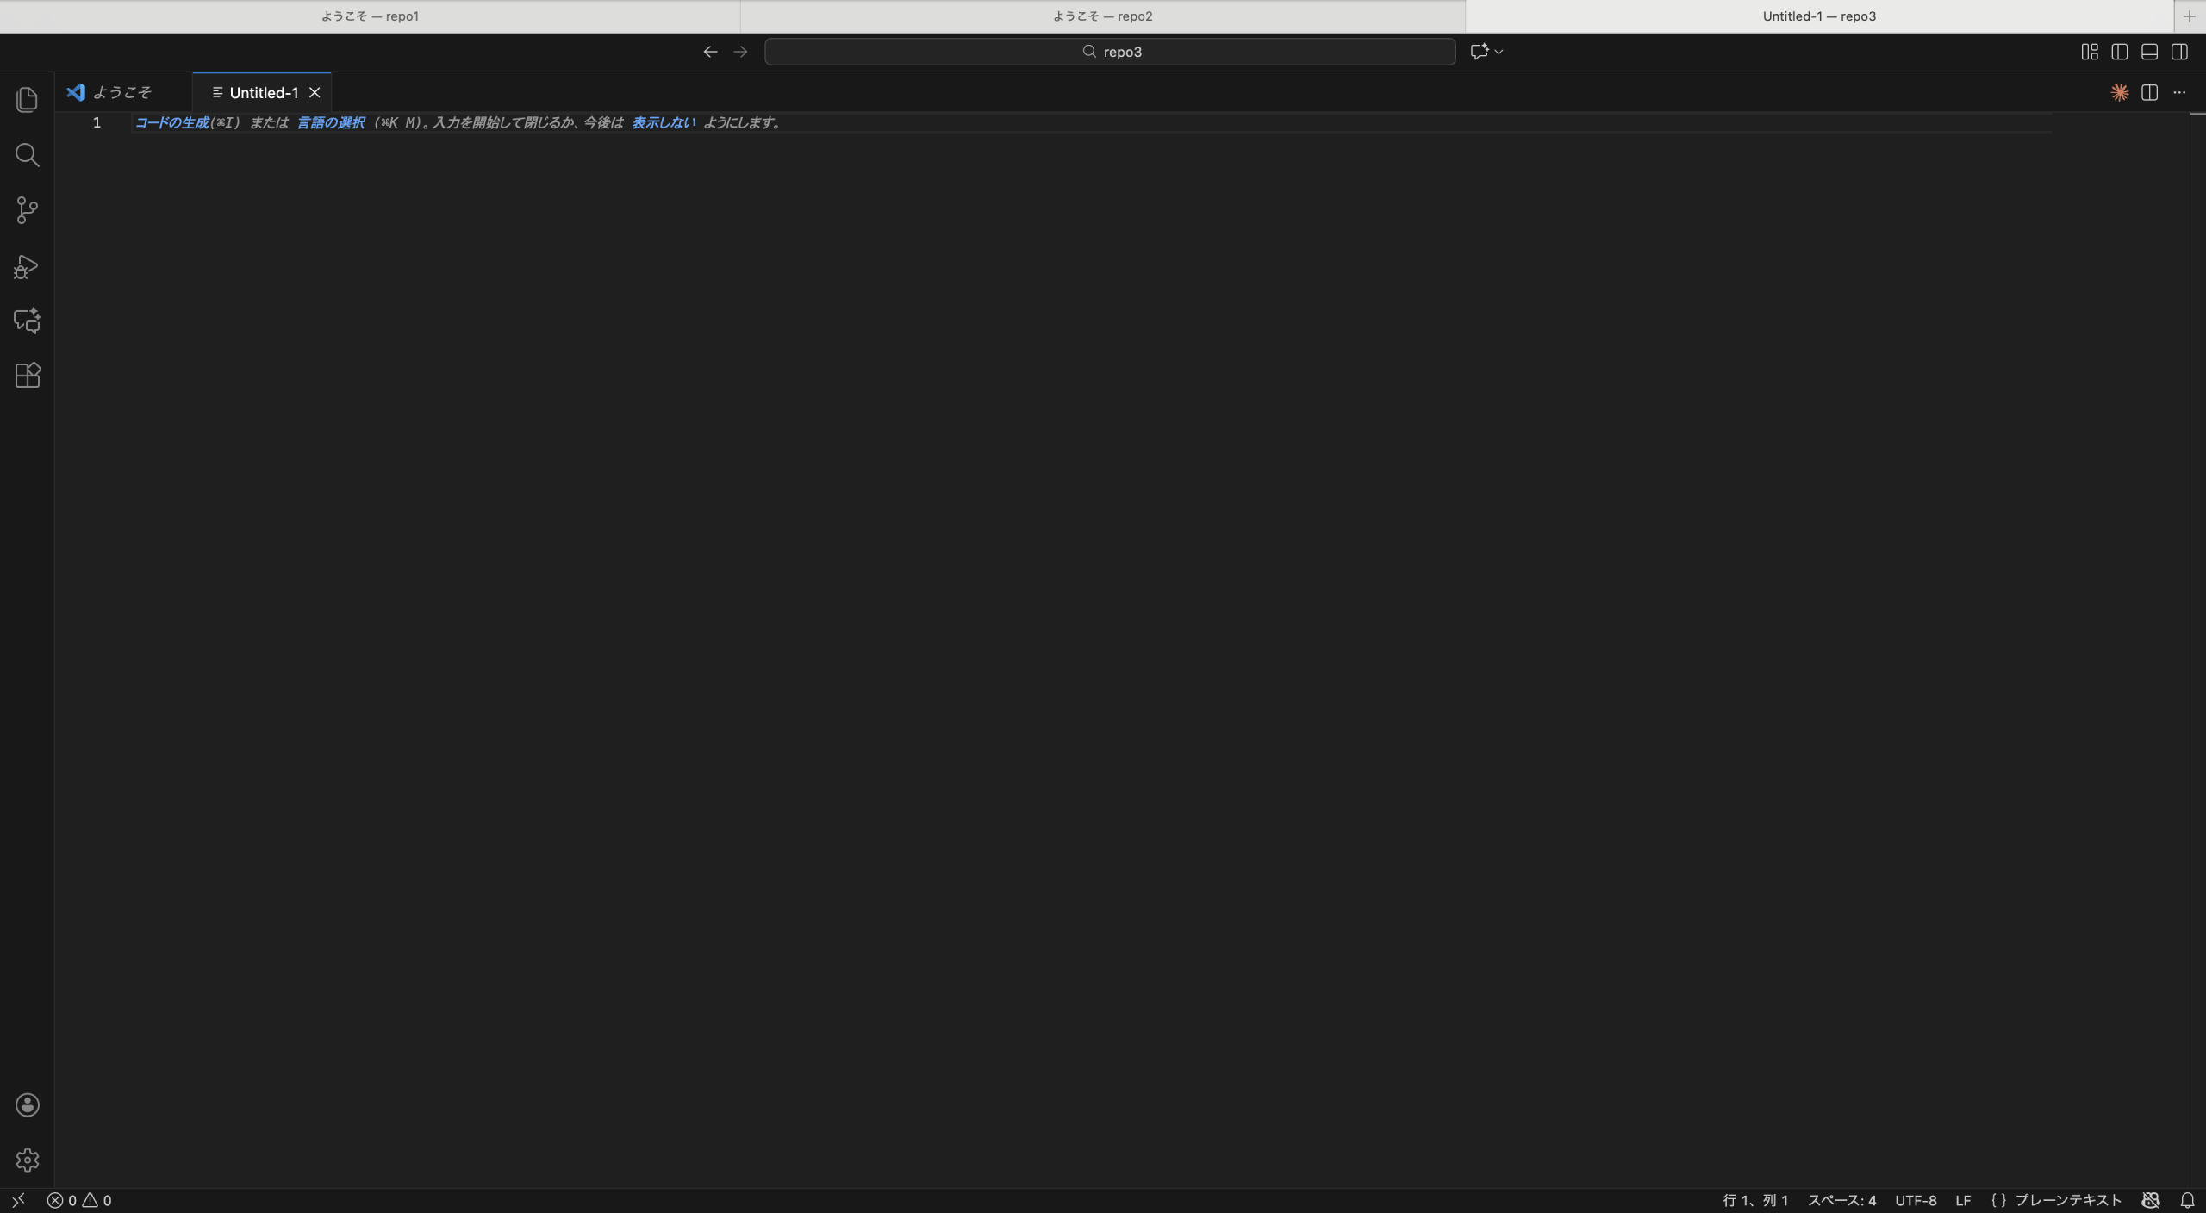Switch to the ようこそ editor tab

point(122,92)
